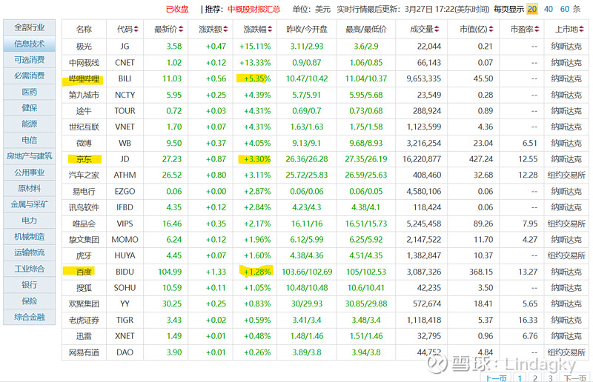Click the SOHU ticker code
593x382 pixels.
(125, 288)
